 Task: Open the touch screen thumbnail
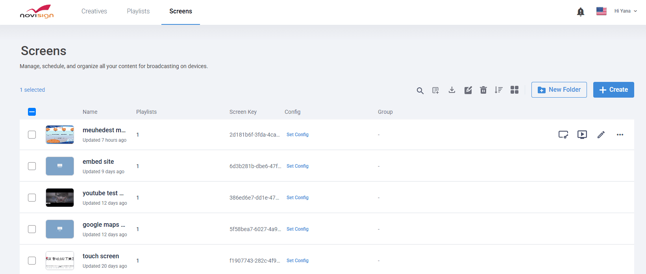[60, 261]
